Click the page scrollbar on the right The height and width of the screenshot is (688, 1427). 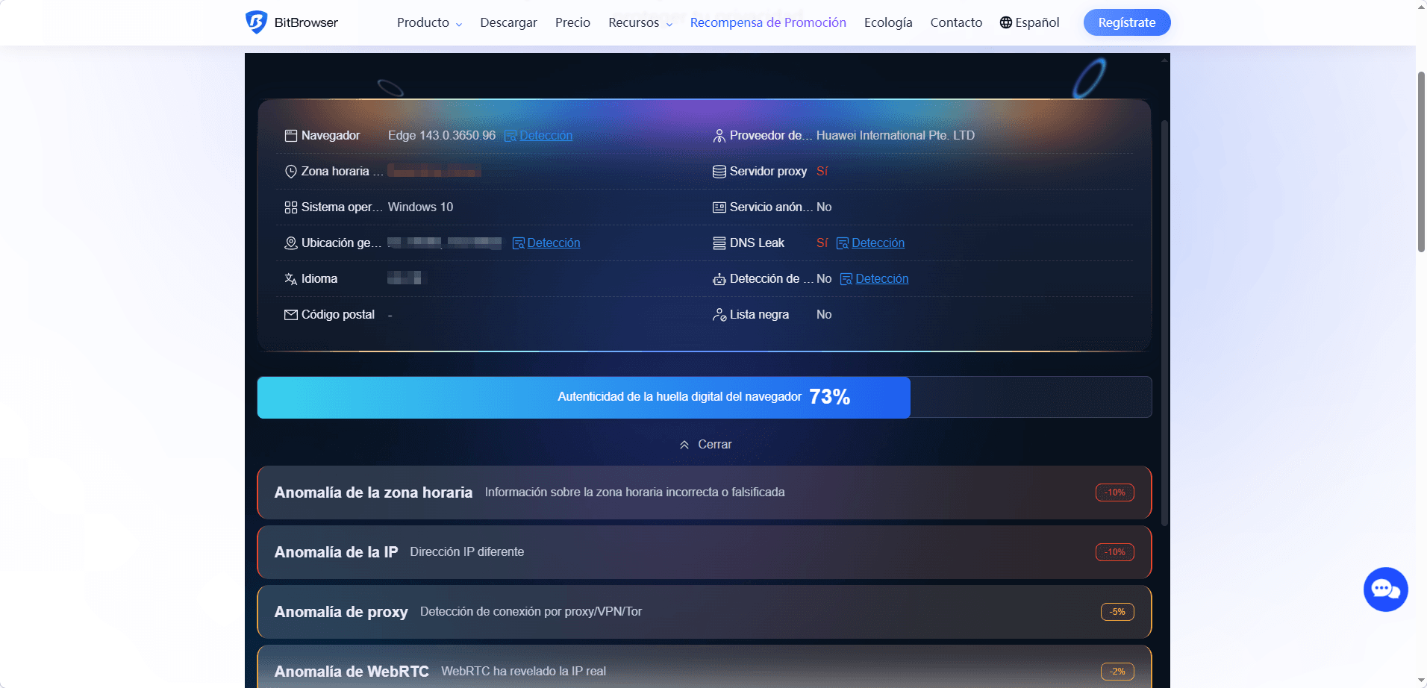point(1420,149)
